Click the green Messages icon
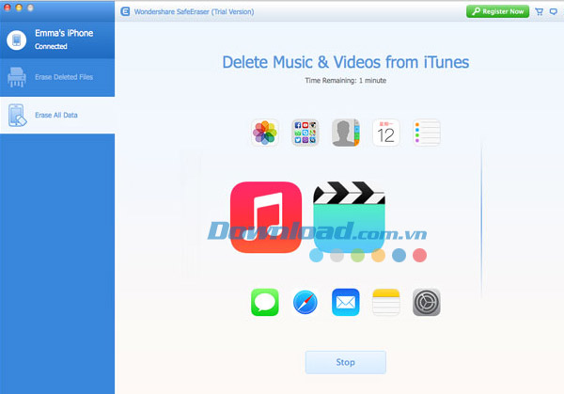Viewport: 564px width, 394px height. click(x=265, y=302)
